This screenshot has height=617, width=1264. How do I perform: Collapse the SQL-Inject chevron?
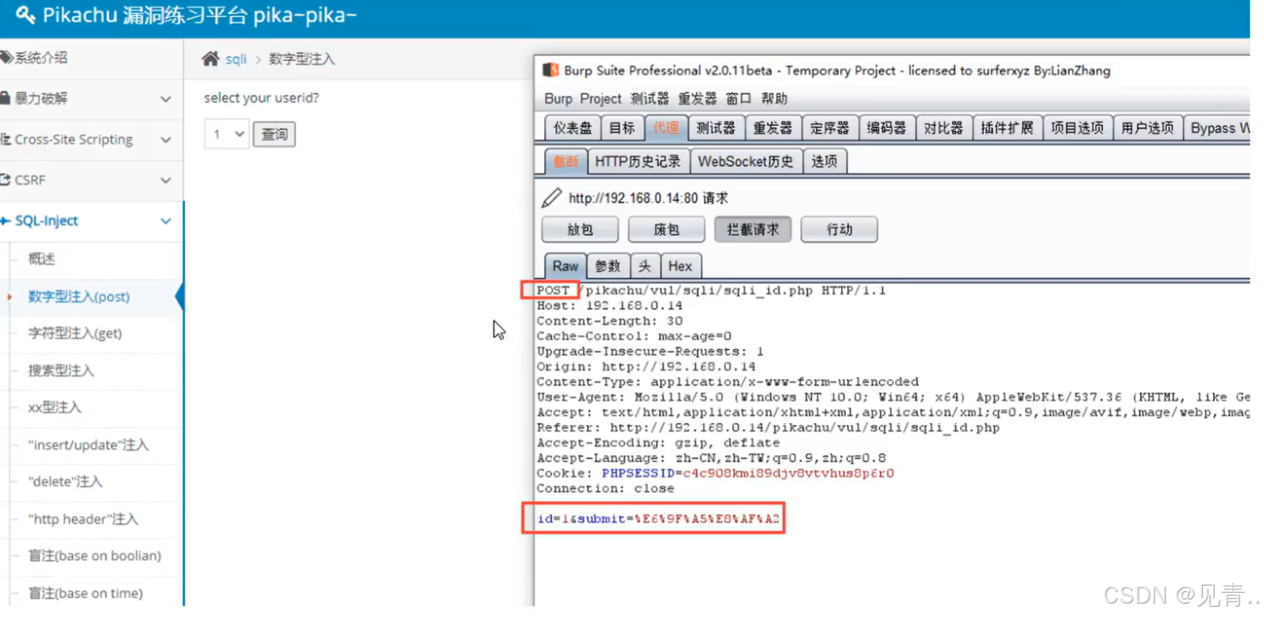165,221
